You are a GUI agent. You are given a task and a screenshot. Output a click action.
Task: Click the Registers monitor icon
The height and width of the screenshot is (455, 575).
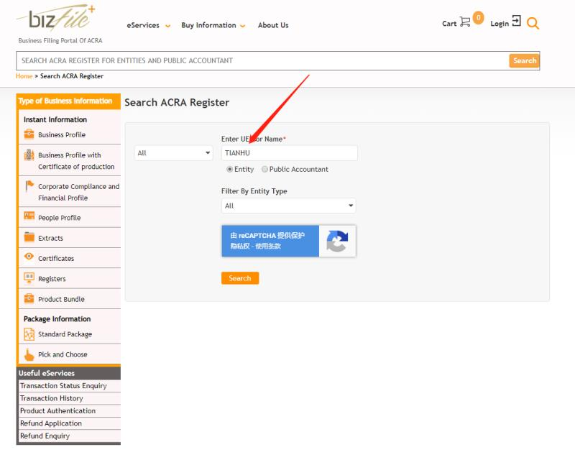[x=29, y=278]
